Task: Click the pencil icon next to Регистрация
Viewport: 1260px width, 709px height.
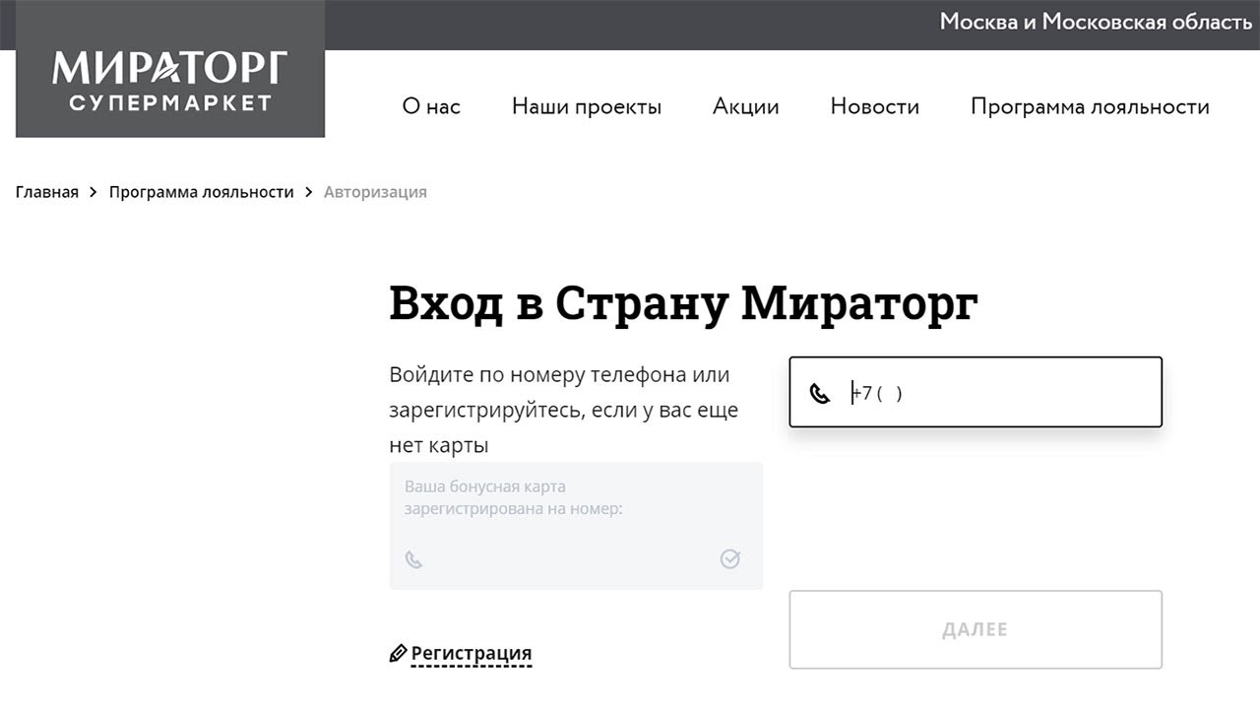Action: pos(398,653)
